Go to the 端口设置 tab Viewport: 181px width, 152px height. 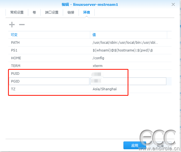click(x=52, y=12)
